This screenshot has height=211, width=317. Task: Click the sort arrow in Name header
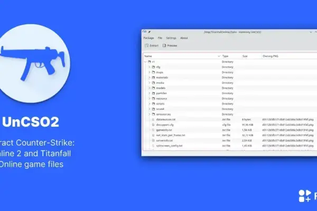(219, 56)
